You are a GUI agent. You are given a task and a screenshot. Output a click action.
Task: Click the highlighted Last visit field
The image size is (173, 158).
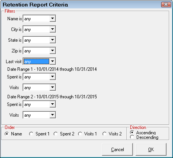36,62
